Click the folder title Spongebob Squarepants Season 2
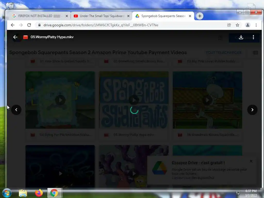This screenshot has width=264, height=198. tap(98, 53)
